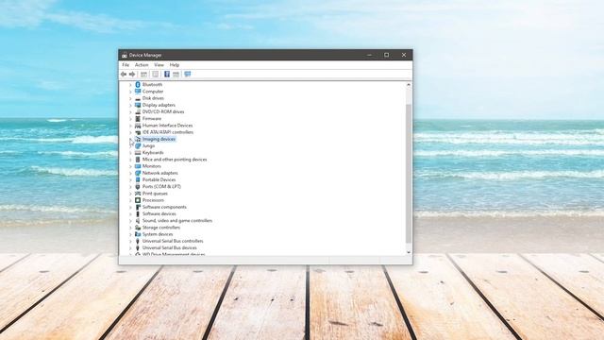Select the 'Software components' label
The image size is (604, 340).
click(x=164, y=207)
